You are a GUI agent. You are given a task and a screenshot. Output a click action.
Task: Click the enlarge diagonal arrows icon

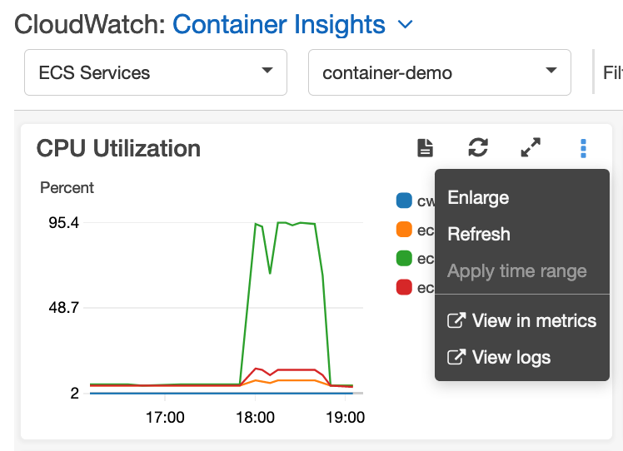531,147
